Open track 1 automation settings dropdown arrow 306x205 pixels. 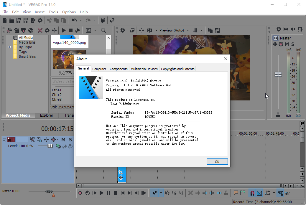click(58, 139)
